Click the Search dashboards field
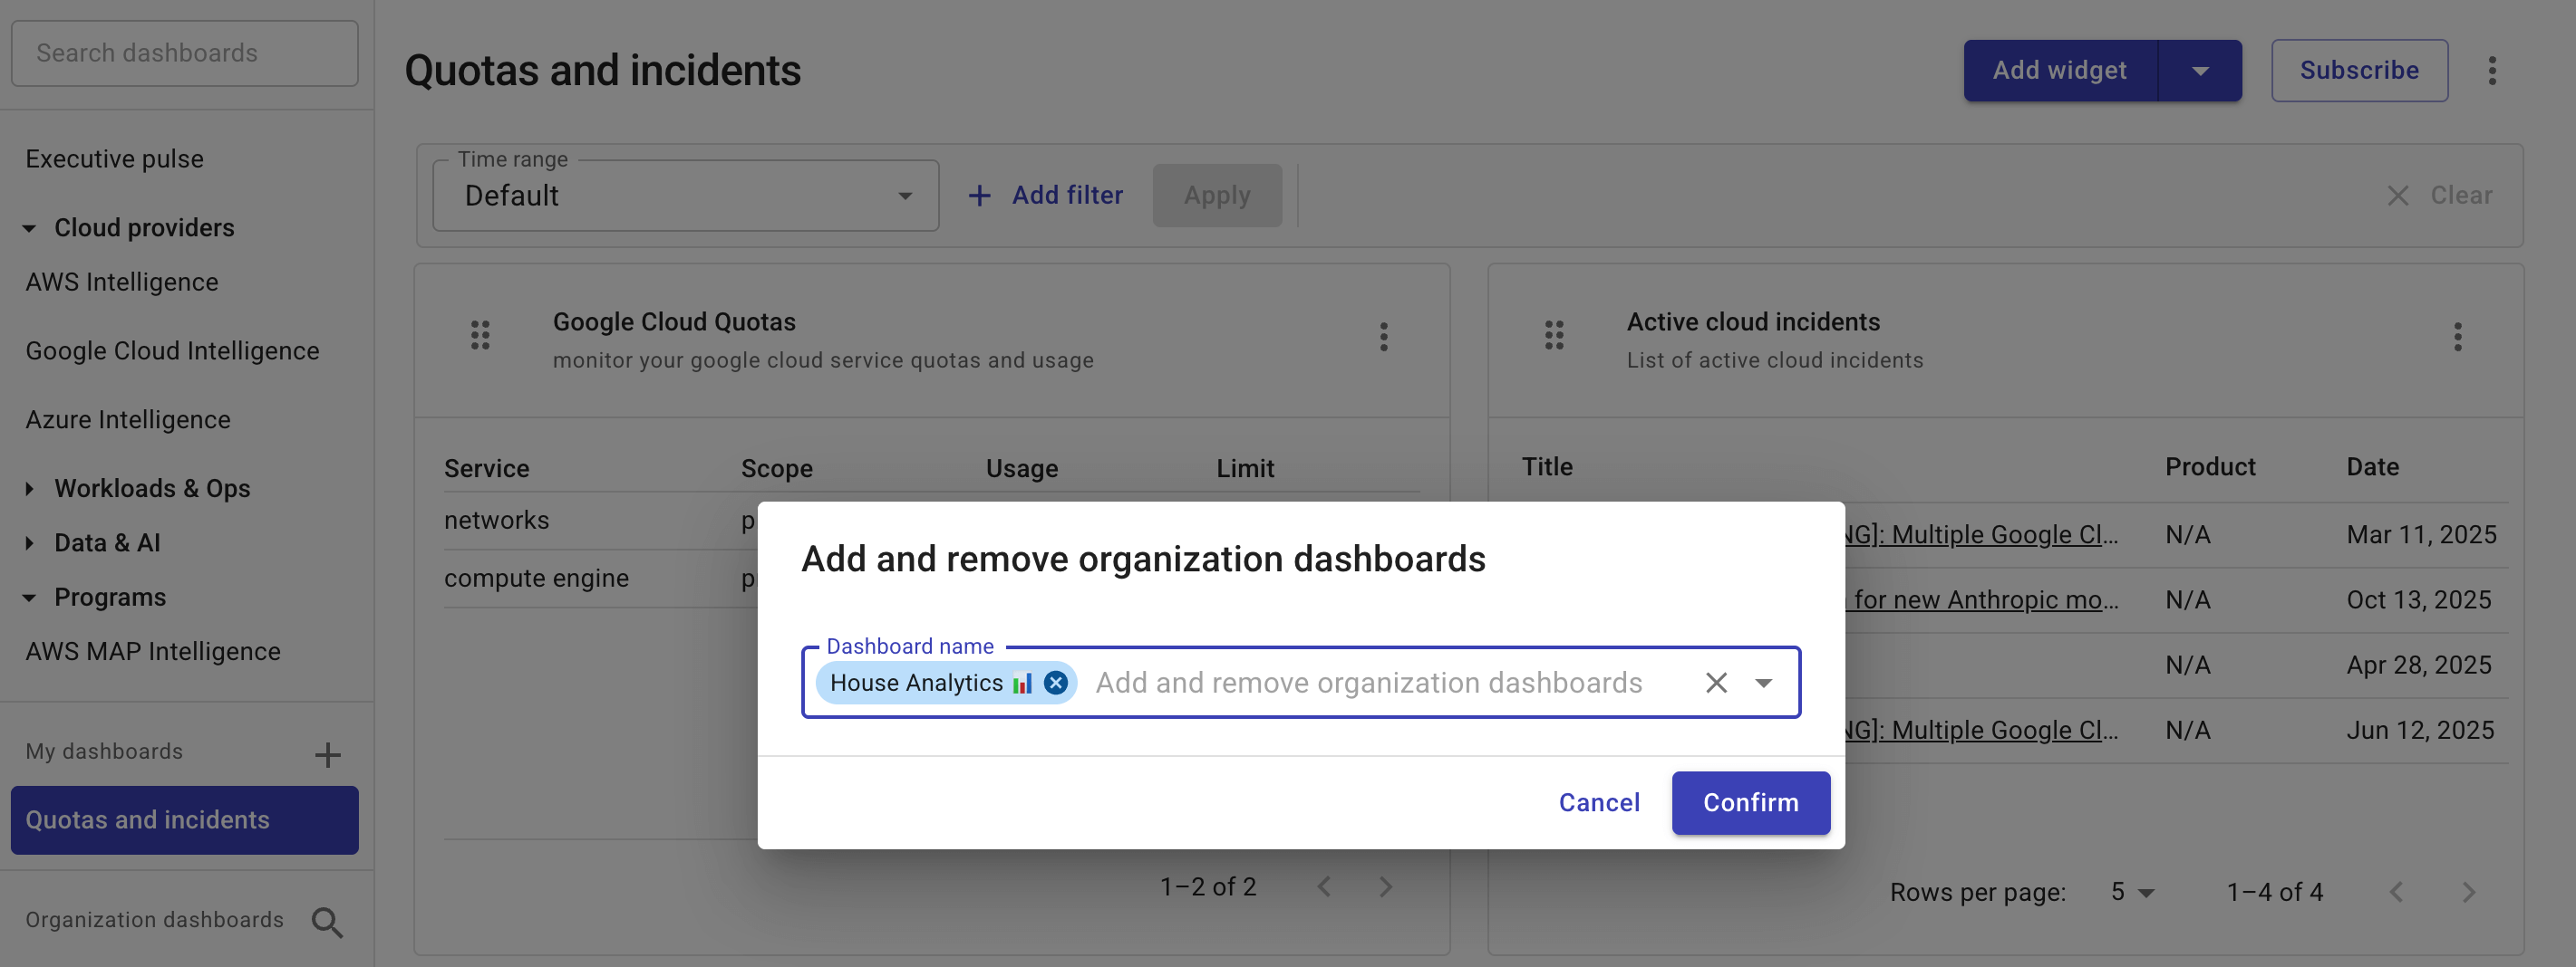The height and width of the screenshot is (967, 2576). tap(185, 53)
